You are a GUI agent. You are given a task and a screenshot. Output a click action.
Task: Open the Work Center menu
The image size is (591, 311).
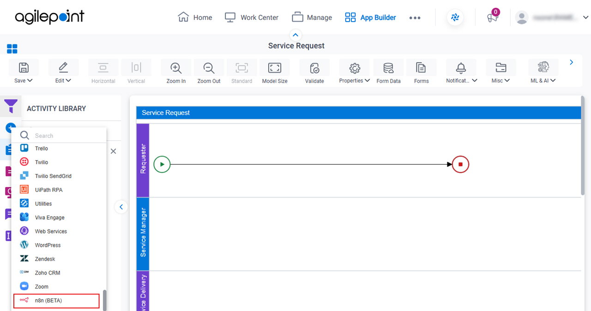pyautogui.click(x=252, y=18)
